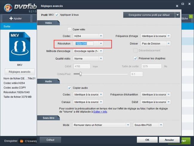The width and height of the screenshot is (194, 146).
Task: Click the MKV profile file icon
Action: click(x=20, y=47)
